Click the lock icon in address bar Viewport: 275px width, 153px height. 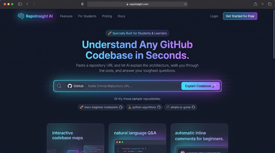[127, 4]
